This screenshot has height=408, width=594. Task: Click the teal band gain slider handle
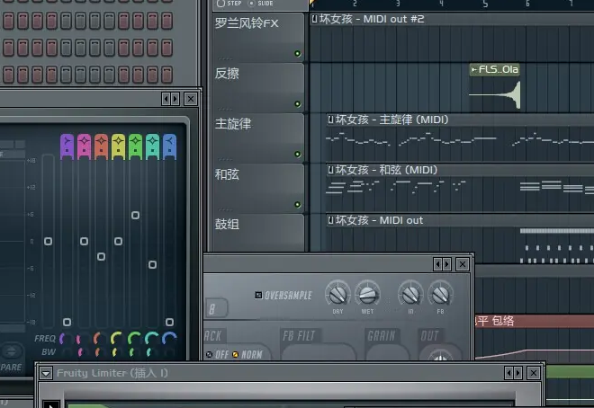(x=152, y=265)
